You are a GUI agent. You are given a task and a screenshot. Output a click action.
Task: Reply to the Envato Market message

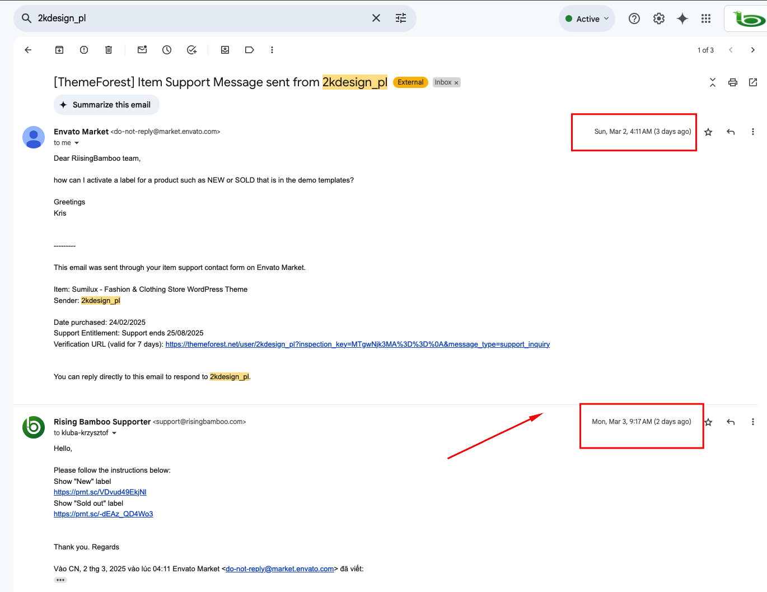point(731,132)
